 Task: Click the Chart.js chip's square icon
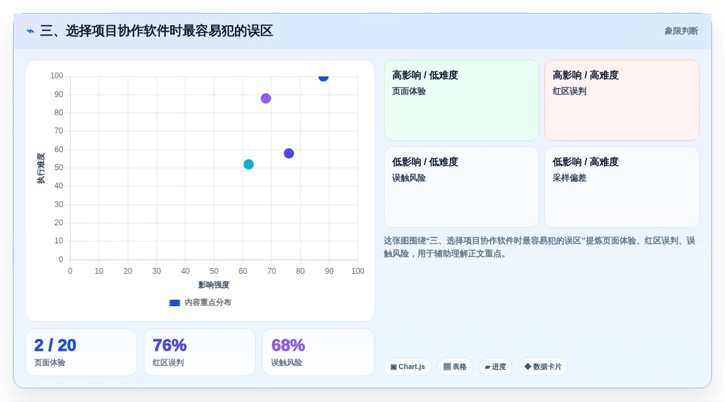tap(394, 367)
